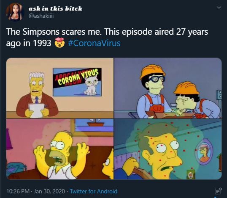View the Homer screaming image

tap(60, 149)
